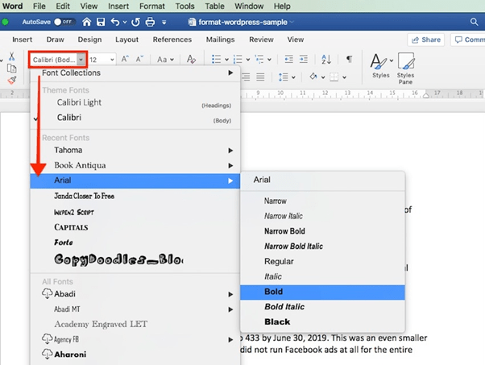Expand the Font Collections submenu
The image size is (485, 365).
[x=137, y=73]
